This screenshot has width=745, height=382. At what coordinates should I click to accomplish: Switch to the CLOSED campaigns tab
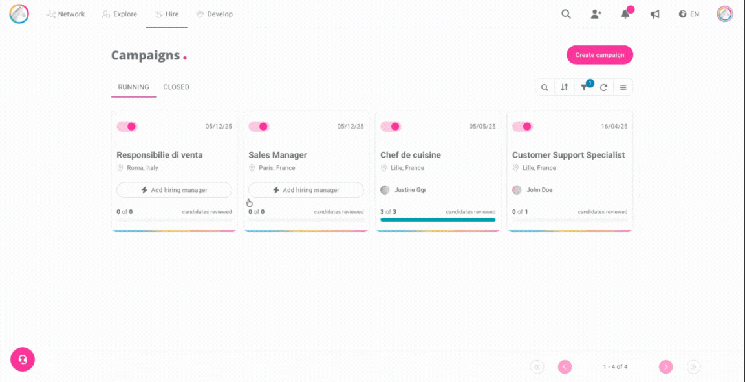[x=176, y=87]
